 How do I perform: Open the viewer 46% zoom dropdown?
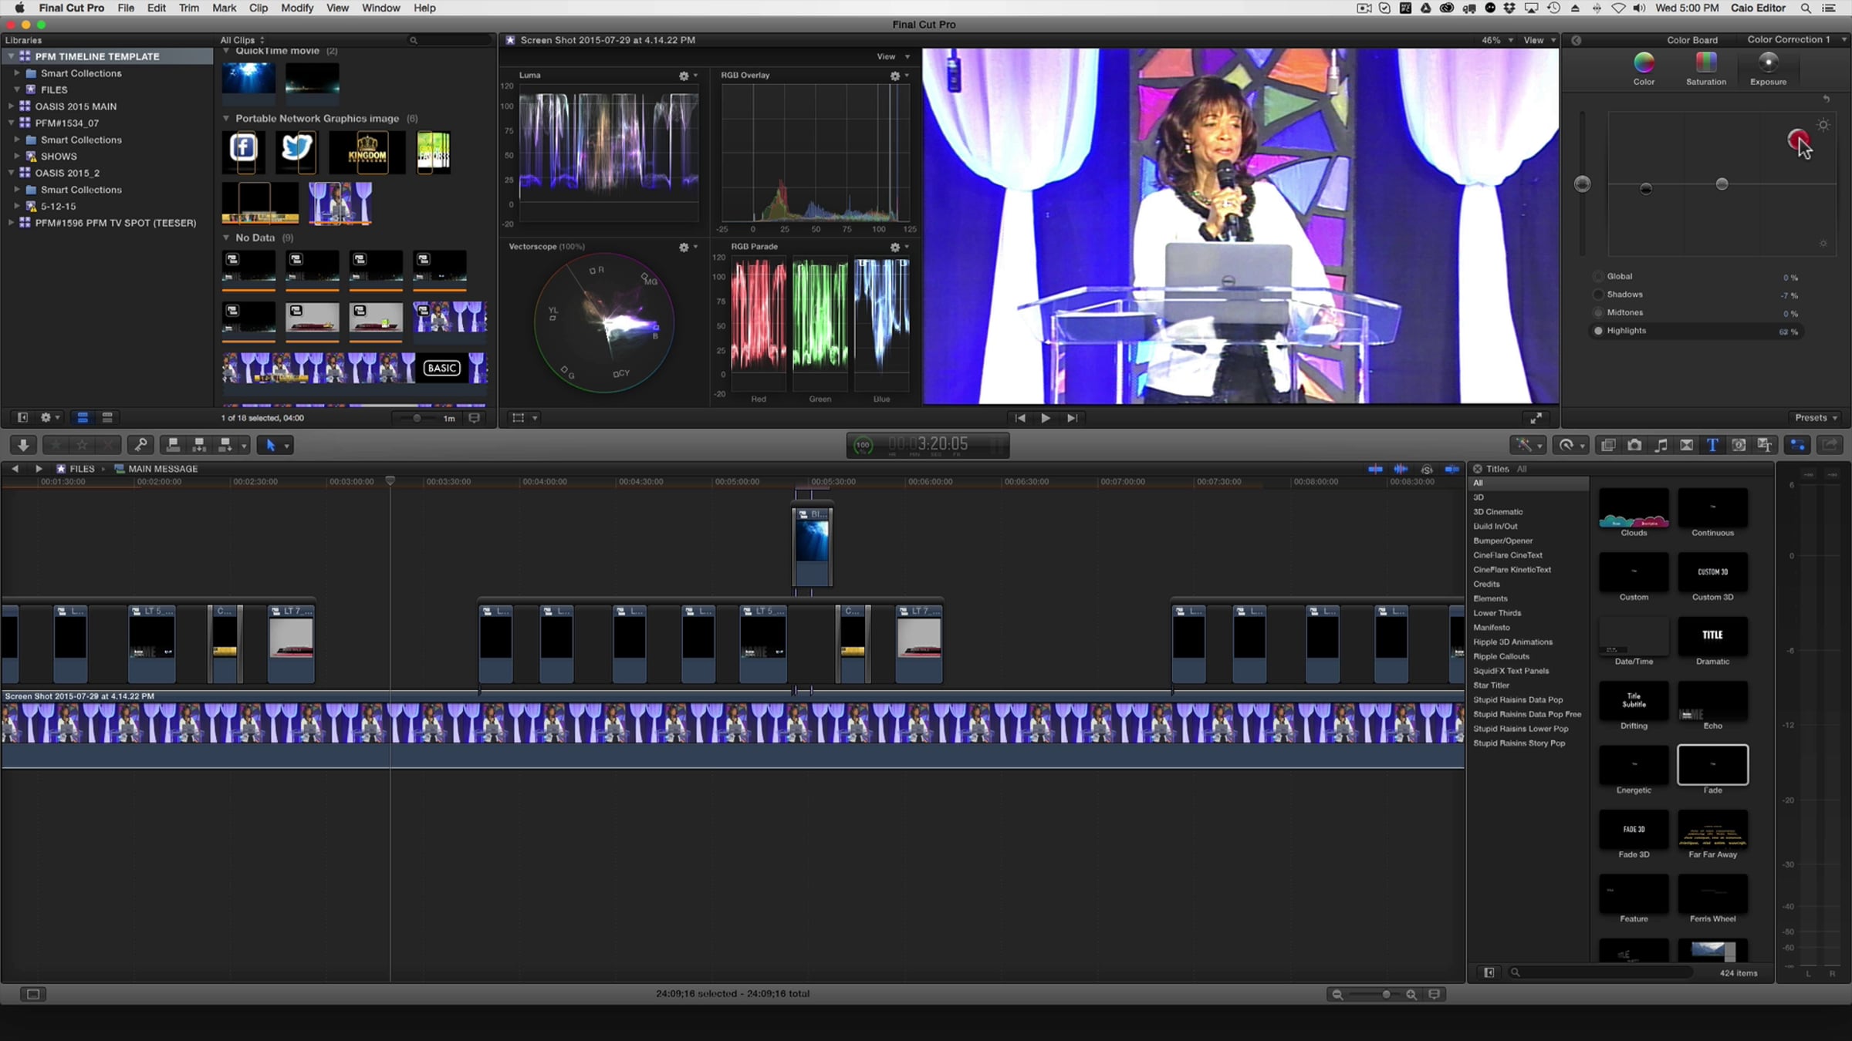(1497, 40)
